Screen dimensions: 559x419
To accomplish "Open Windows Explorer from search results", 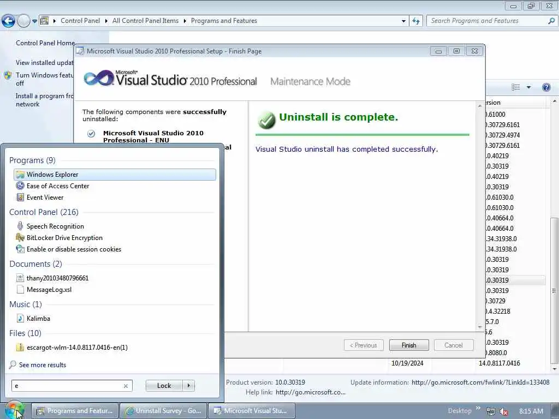I will click(115, 175).
